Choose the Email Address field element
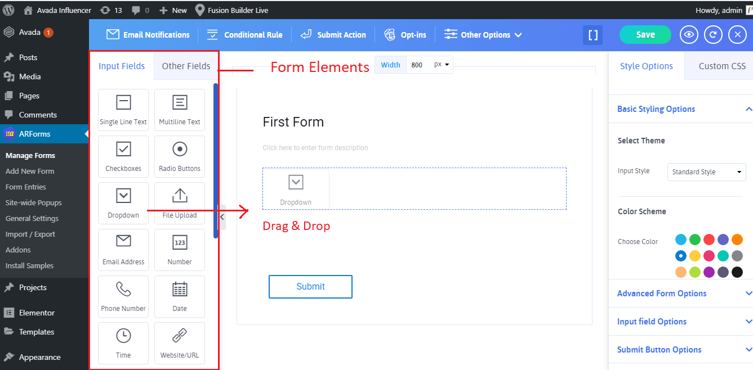The width and height of the screenshot is (753, 370). point(123,250)
